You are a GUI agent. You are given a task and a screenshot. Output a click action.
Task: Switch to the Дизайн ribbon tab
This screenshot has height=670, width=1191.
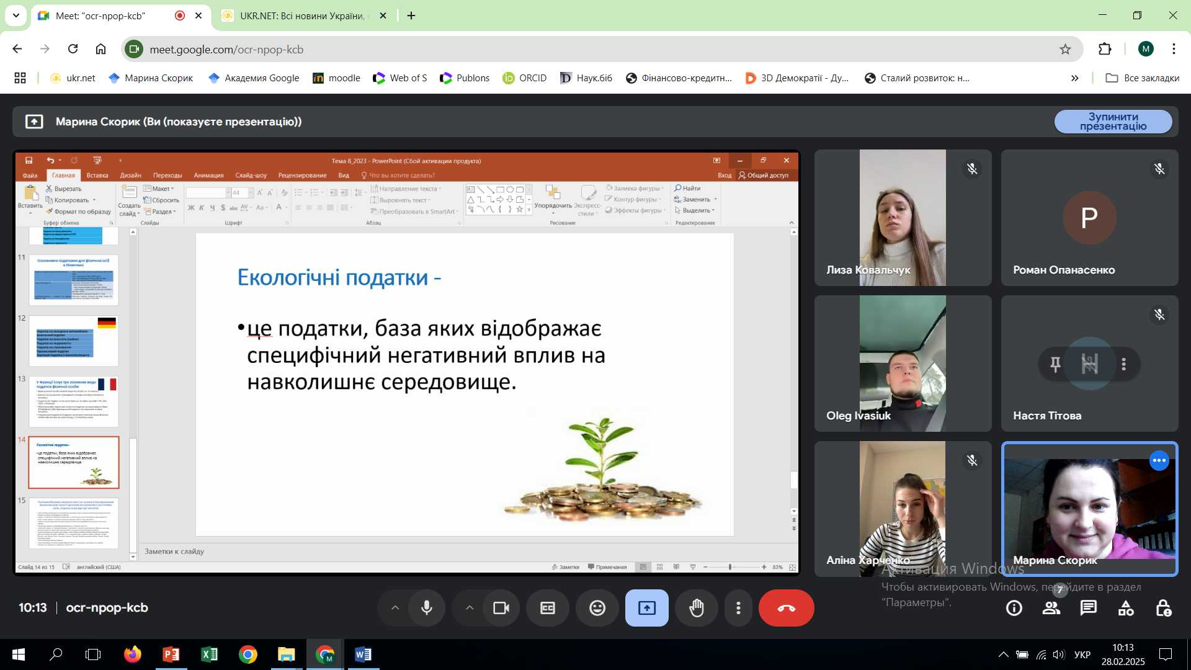(x=130, y=176)
